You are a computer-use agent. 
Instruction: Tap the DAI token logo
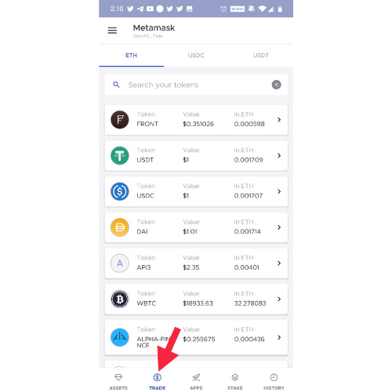click(120, 227)
